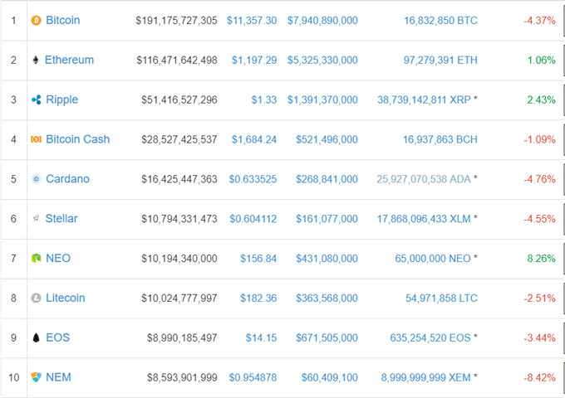The image size is (565, 398).
Task: Click the orange Bitcoin logo icon
Action: click(x=36, y=21)
